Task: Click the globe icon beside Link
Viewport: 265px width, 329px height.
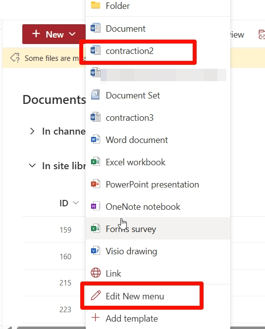Action: [96, 273]
